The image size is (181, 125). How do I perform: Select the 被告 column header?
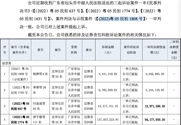point(58,50)
